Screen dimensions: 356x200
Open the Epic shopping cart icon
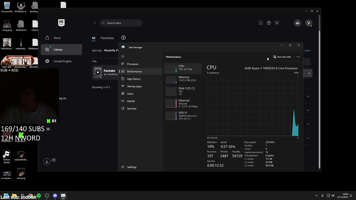[277, 23]
